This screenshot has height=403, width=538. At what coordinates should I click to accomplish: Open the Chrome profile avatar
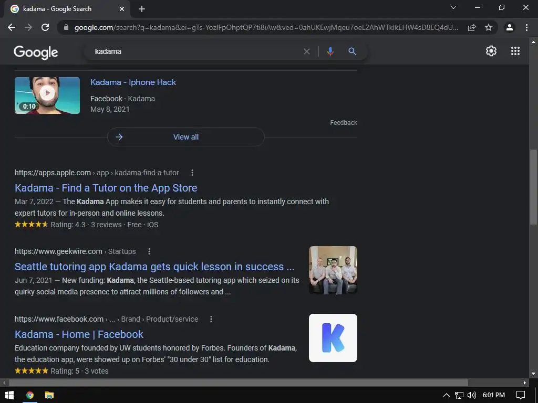click(510, 27)
